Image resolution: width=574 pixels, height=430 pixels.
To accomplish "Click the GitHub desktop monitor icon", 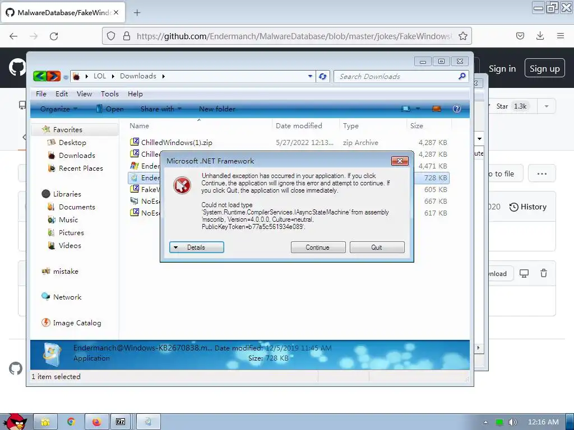I will pos(524,273).
